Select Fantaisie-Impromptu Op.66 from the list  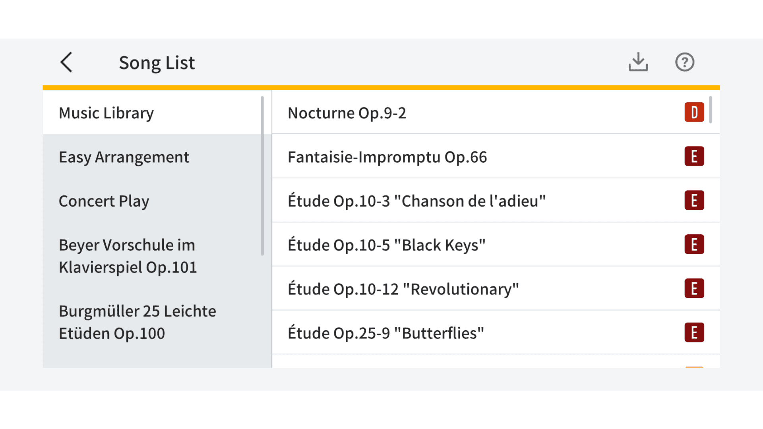(x=387, y=157)
